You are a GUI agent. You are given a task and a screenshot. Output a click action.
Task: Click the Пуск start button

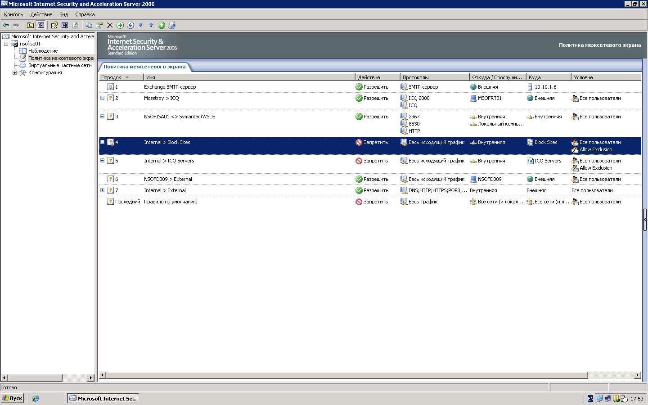pyautogui.click(x=12, y=398)
